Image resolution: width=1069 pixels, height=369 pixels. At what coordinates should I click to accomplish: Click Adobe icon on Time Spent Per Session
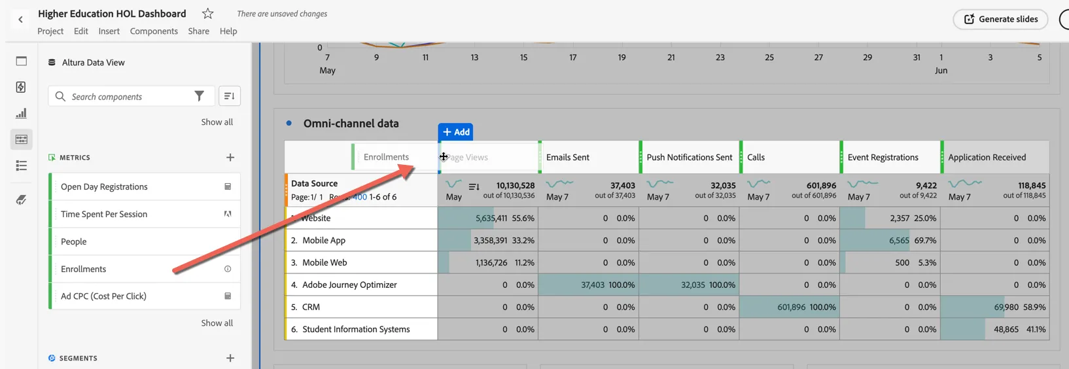point(228,214)
